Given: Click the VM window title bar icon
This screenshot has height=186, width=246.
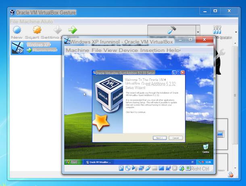Looking at the screenshot, I should (67, 41).
